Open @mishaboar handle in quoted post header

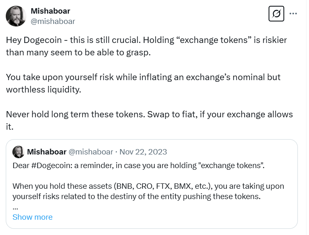tap(91, 152)
